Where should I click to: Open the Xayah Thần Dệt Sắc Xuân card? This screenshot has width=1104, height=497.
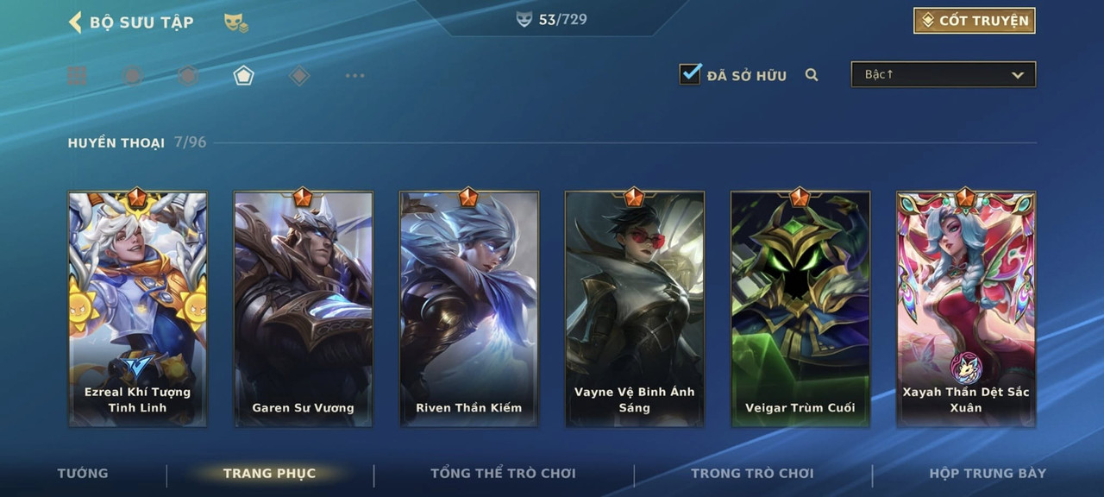[x=966, y=309]
